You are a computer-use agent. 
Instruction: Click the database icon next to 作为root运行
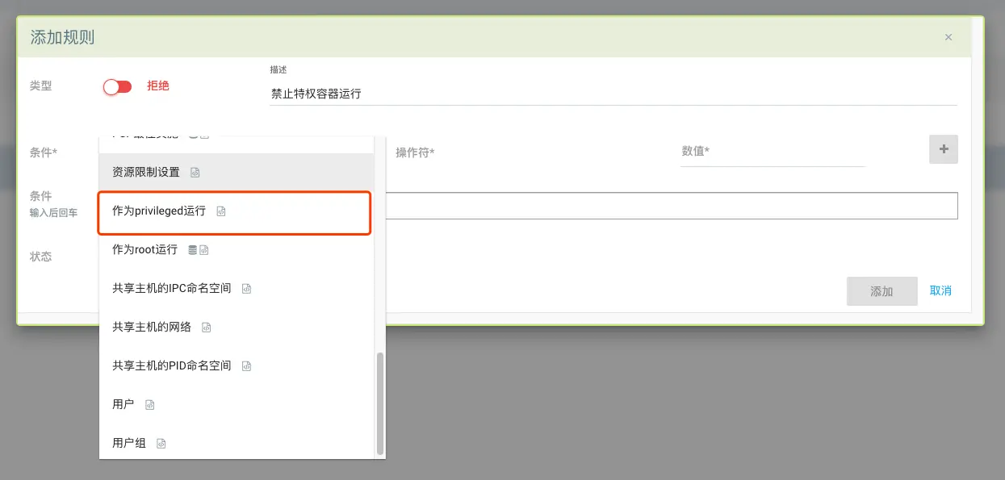[192, 250]
